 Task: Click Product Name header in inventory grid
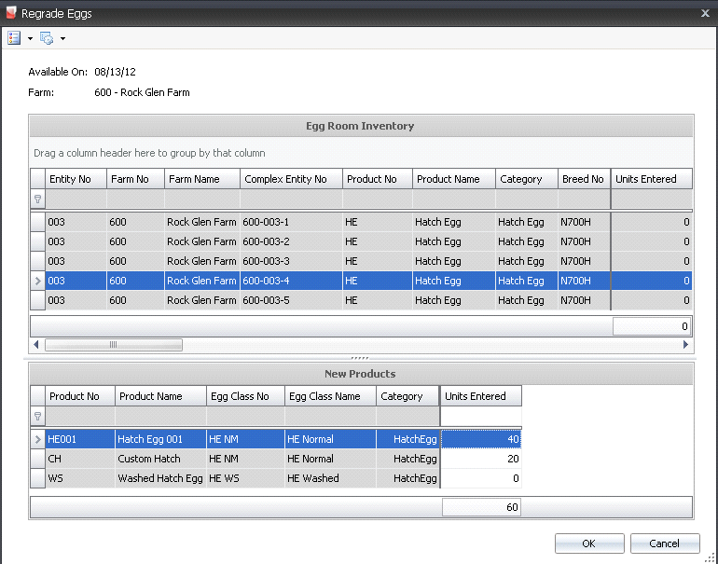(454, 179)
